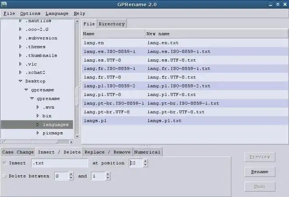The height and width of the screenshot is (197, 289).
Task: Decrease the at position value
Action: pyautogui.click(x=145, y=165)
